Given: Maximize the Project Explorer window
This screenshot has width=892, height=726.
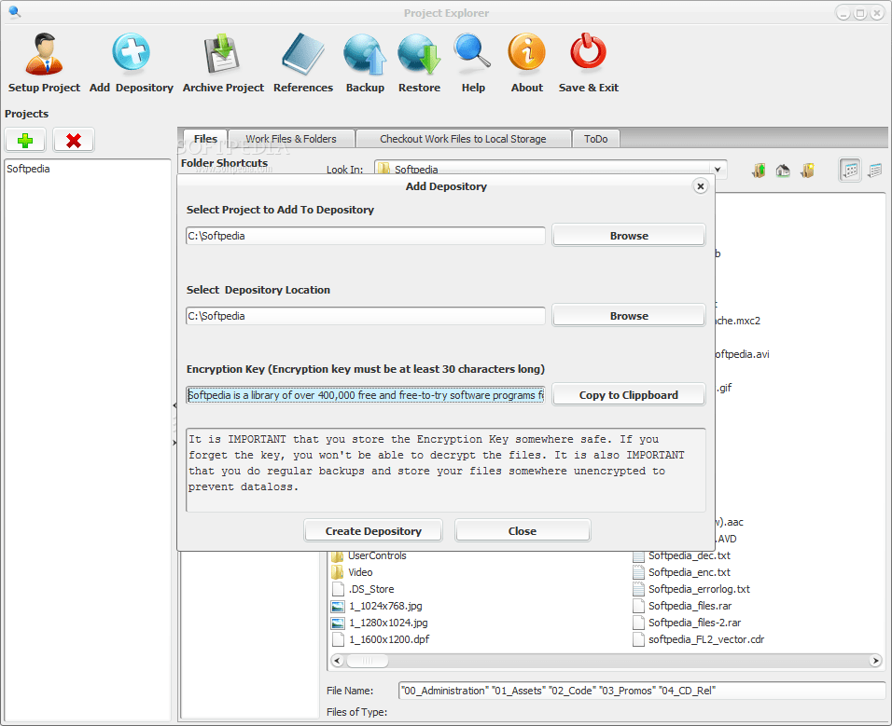Looking at the screenshot, I should (860, 13).
